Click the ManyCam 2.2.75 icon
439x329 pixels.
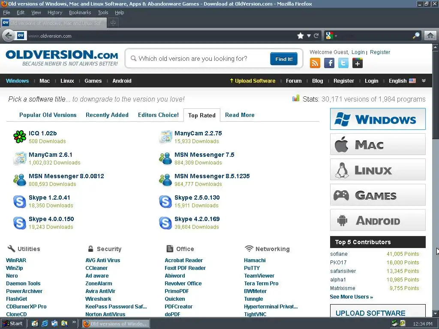pyautogui.click(x=165, y=137)
